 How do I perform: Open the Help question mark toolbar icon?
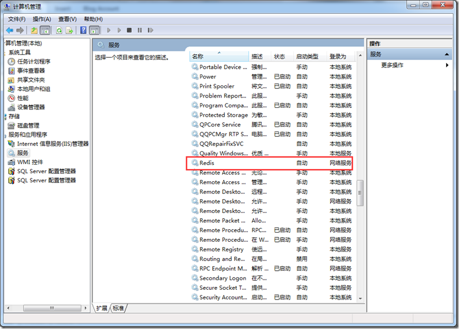coord(83,30)
